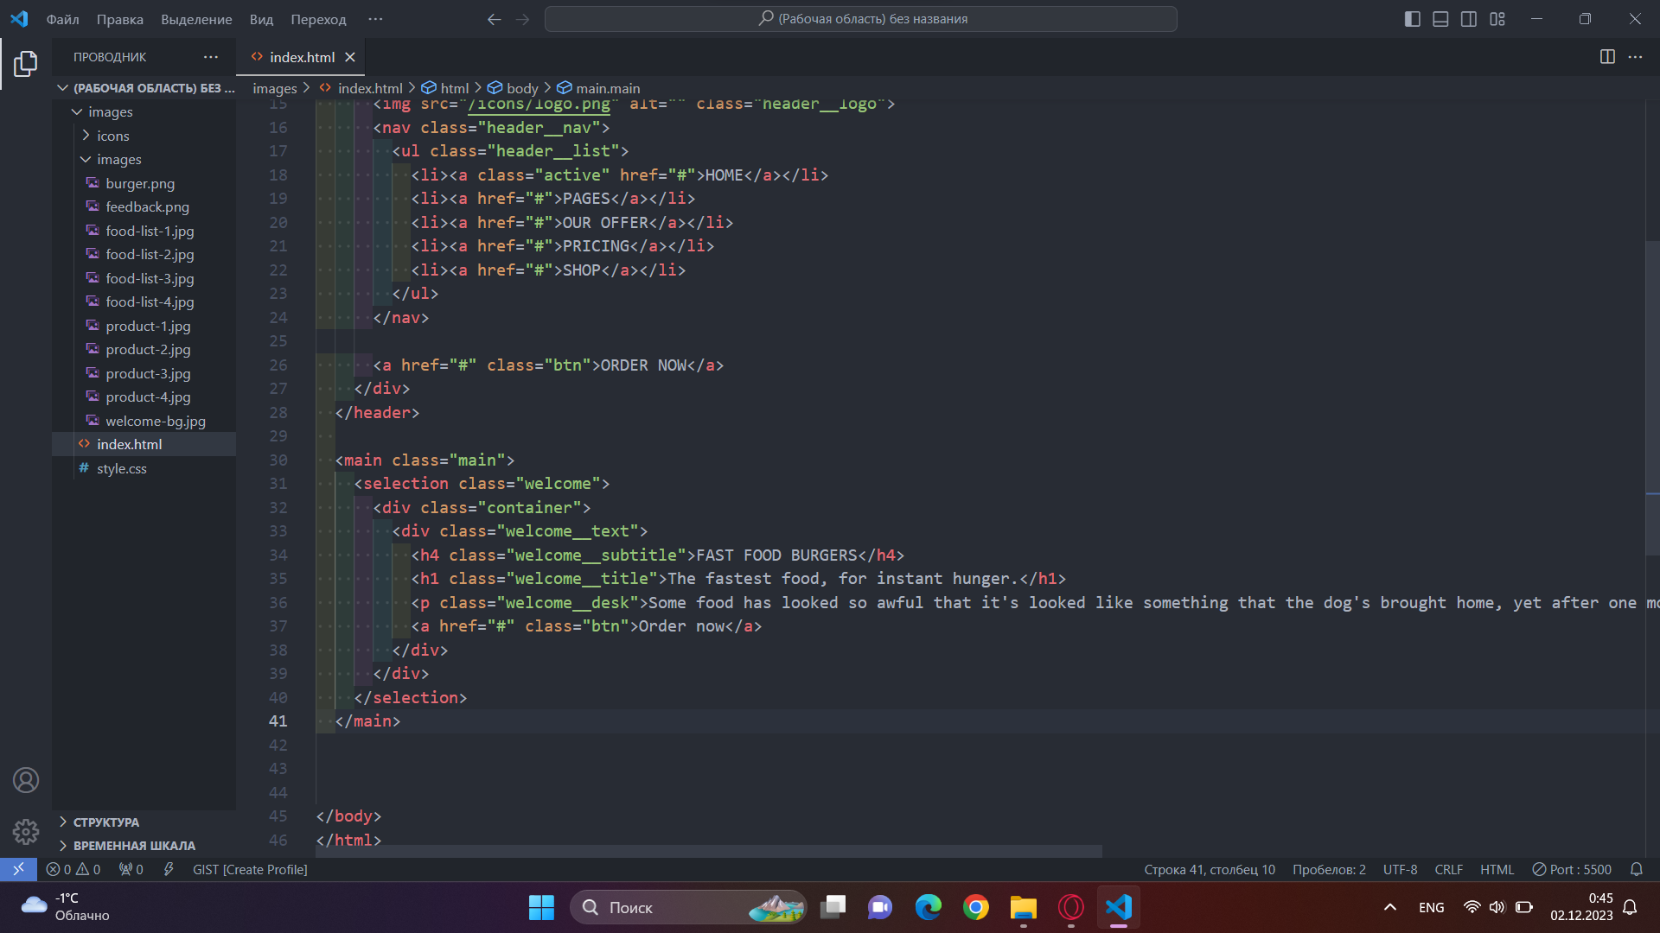The width and height of the screenshot is (1660, 933).
Task: Open the Accounts icon in activity bar
Action: (26, 780)
